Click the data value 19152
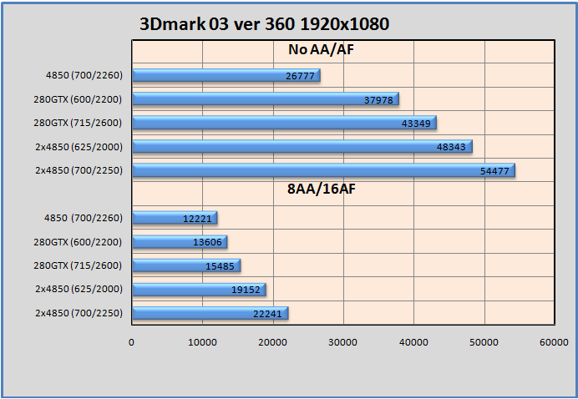578x399 pixels. click(x=246, y=290)
